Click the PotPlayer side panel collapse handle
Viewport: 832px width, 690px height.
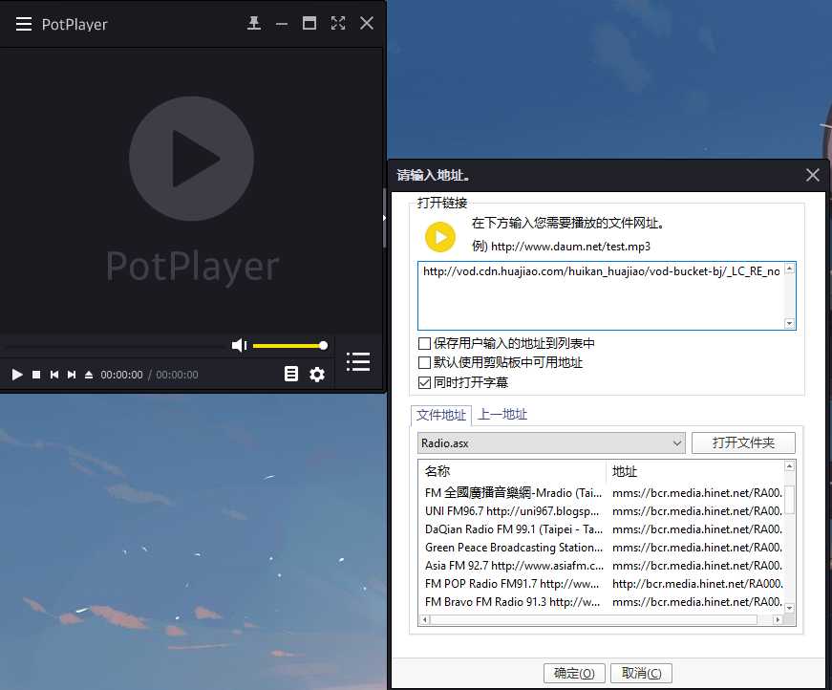[384, 218]
